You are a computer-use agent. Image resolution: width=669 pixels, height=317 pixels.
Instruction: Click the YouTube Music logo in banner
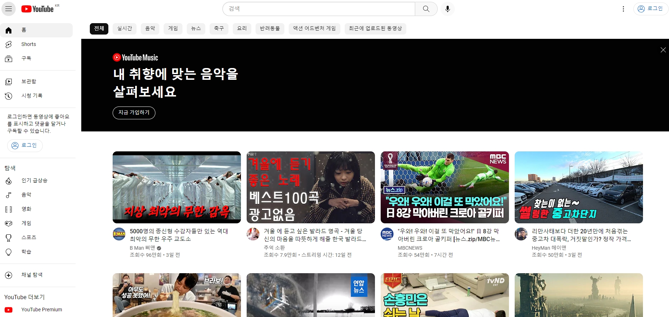point(135,57)
